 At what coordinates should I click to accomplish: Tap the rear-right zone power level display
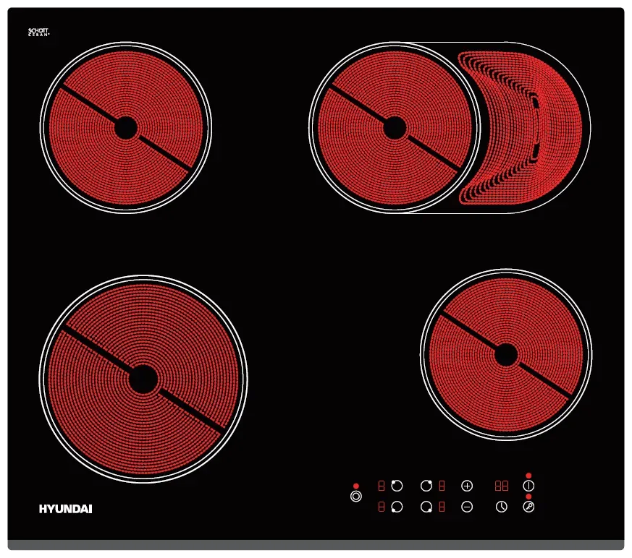[x=442, y=486]
